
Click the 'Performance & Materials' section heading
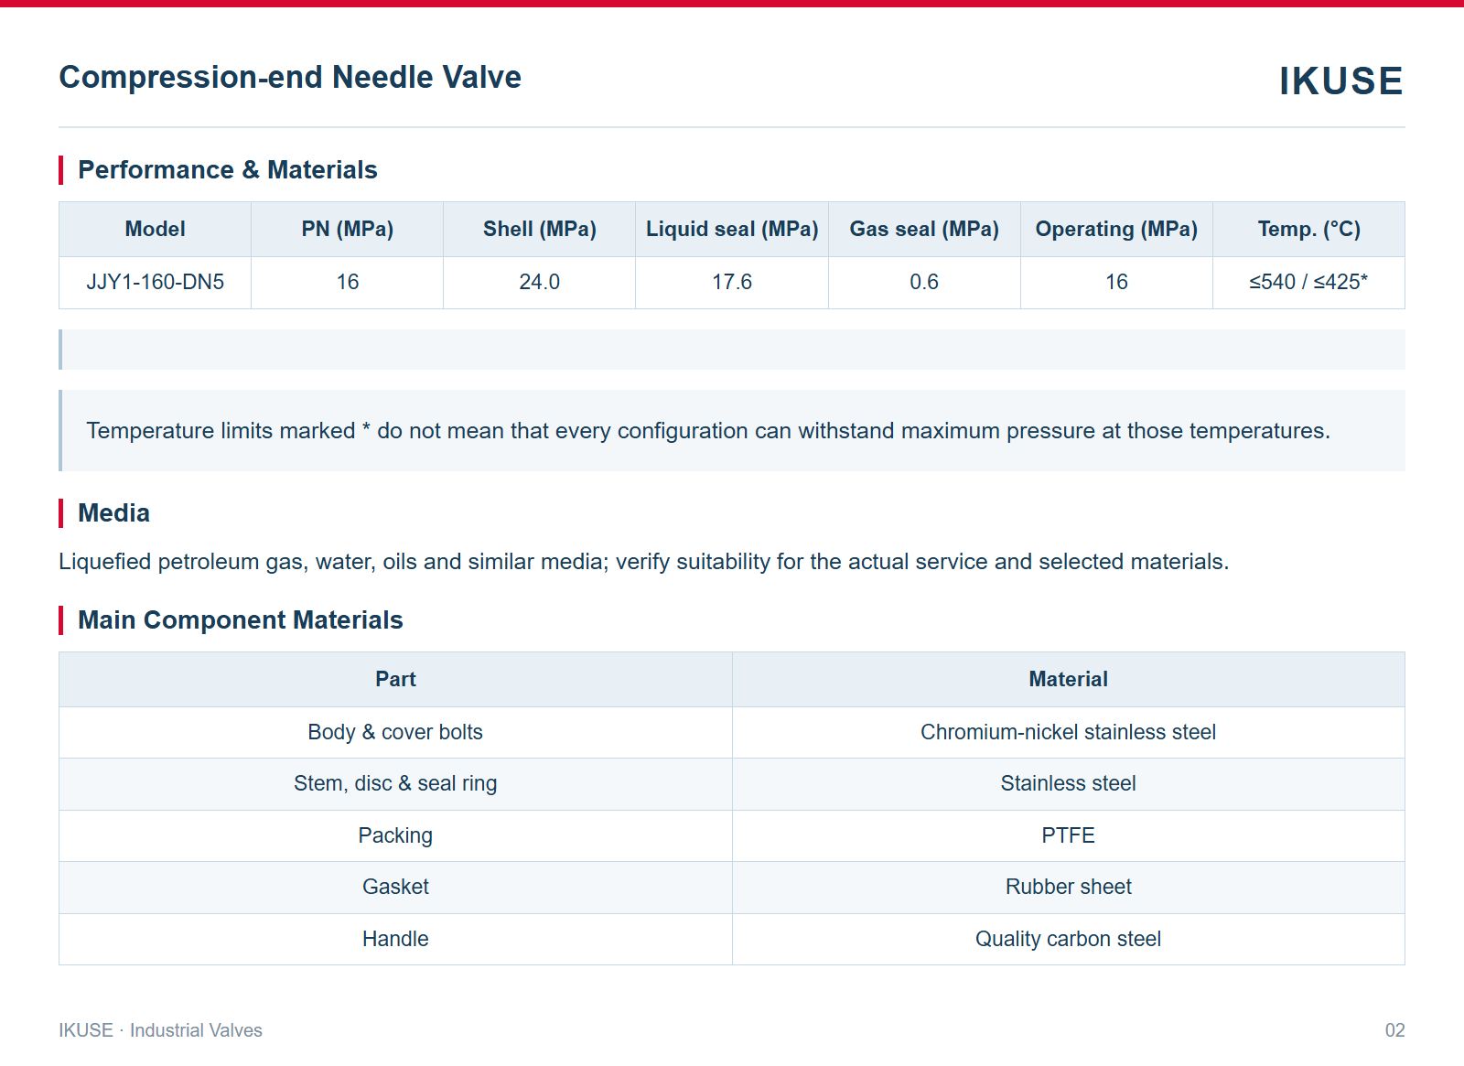coord(227,170)
